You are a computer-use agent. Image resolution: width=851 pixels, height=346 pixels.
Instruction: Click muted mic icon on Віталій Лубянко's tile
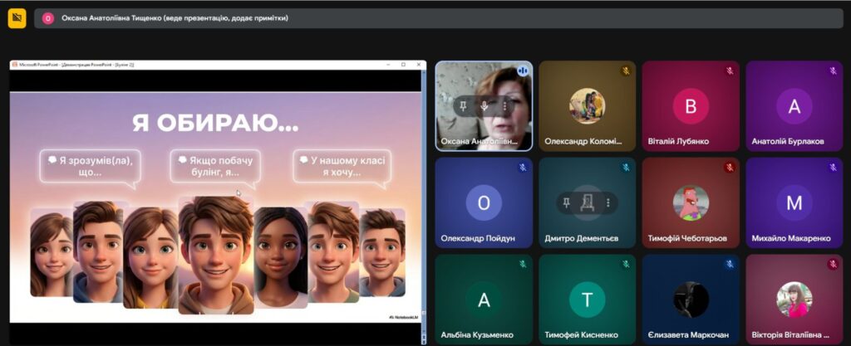point(729,71)
